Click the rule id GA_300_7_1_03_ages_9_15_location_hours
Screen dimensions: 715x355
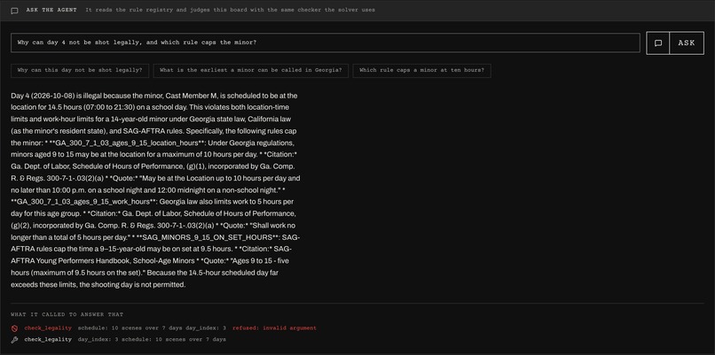126,143
